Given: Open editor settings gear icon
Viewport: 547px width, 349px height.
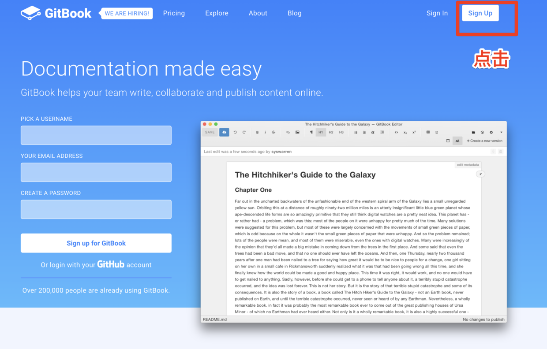Looking at the screenshot, I should pos(491,132).
